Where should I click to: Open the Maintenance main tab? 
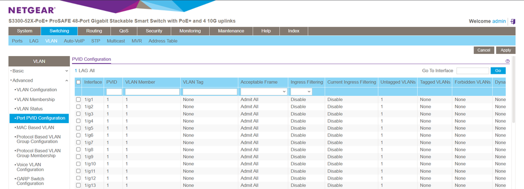coord(231,31)
